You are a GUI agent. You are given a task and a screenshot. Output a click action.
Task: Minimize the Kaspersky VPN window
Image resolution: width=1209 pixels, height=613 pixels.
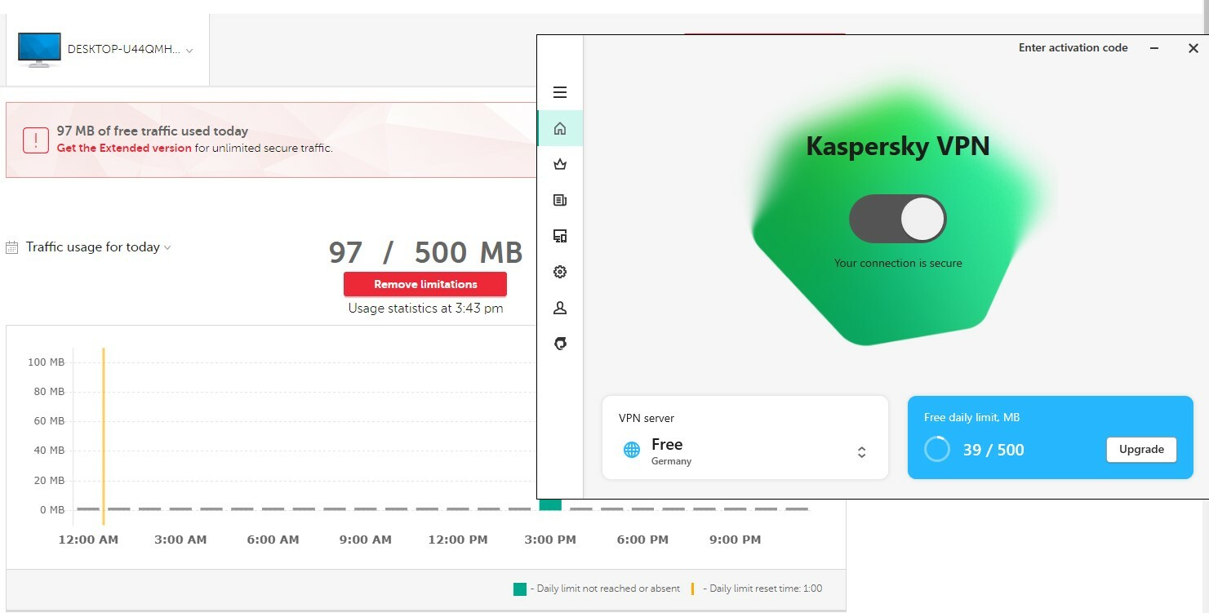pyautogui.click(x=1154, y=48)
